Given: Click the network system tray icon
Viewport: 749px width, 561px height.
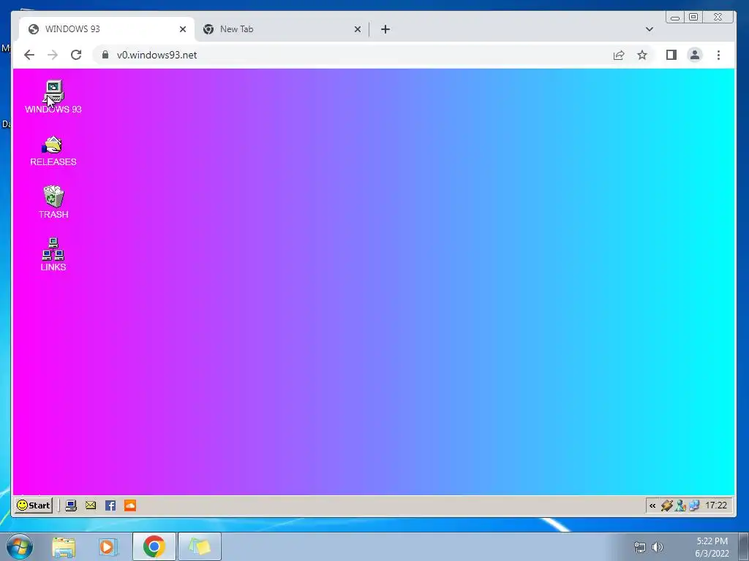Looking at the screenshot, I should (x=639, y=547).
